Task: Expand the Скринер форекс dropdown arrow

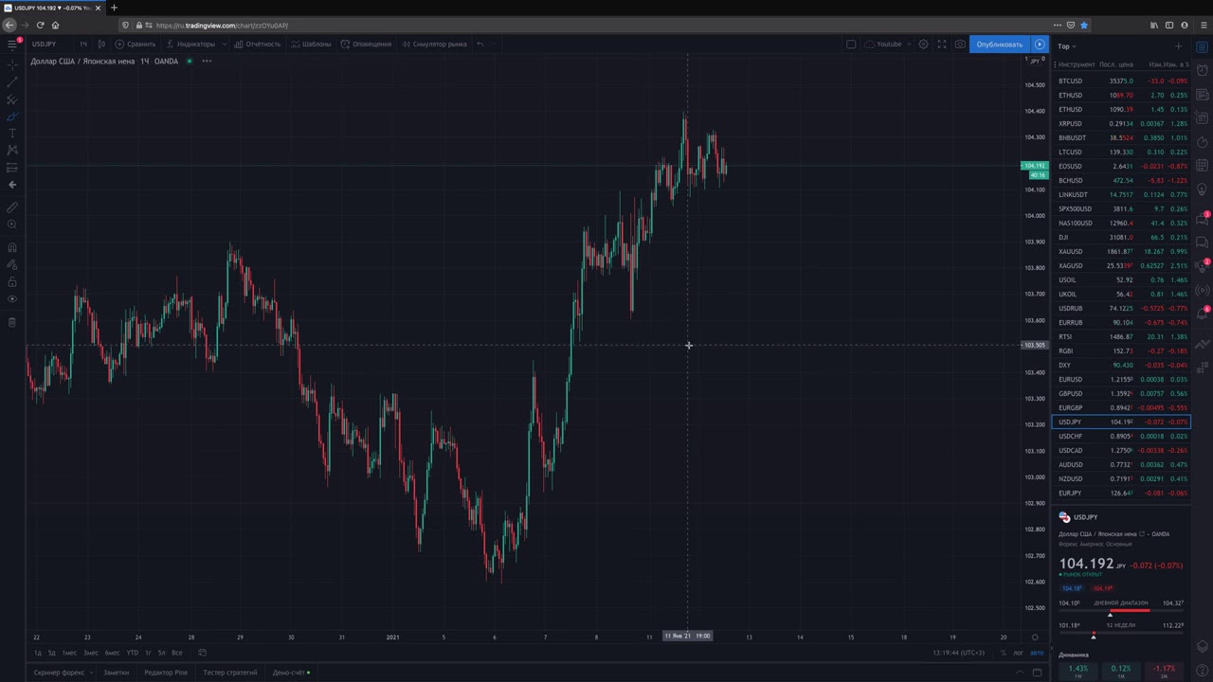Action: click(91, 673)
